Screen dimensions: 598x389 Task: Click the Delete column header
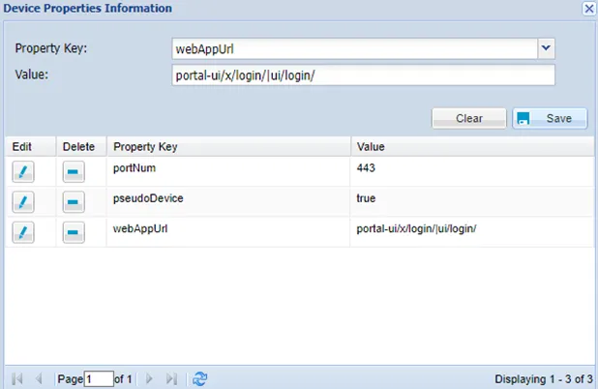click(81, 147)
